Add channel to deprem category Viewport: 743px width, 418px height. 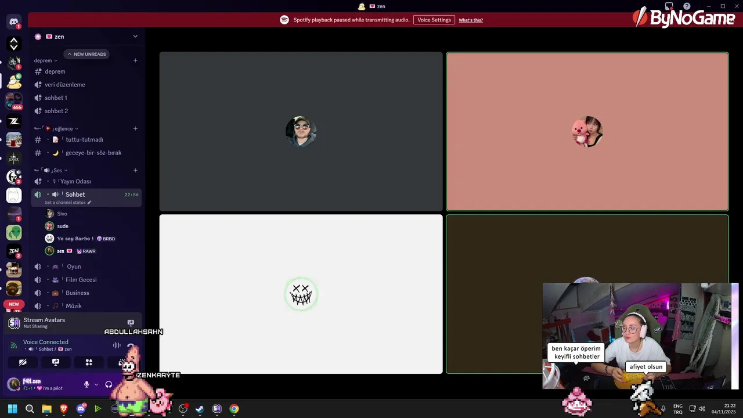click(x=135, y=60)
